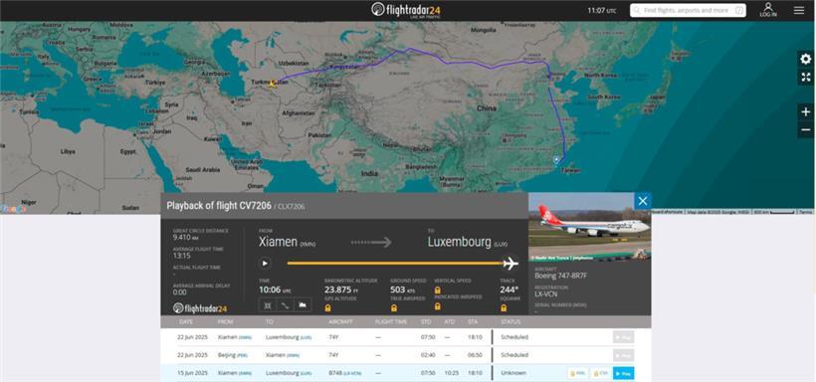Toggle fullscreen map icon

click(806, 78)
